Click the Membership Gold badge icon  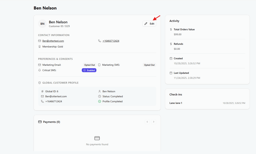[39, 47]
